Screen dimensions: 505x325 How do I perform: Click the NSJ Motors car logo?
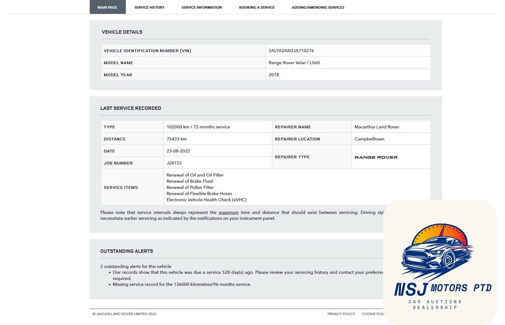pos(438,252)
